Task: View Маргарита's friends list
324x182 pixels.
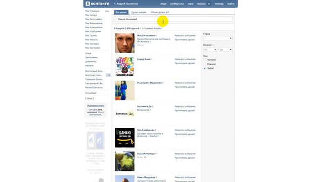Action: pyautogui.click(x=184, y=87)
